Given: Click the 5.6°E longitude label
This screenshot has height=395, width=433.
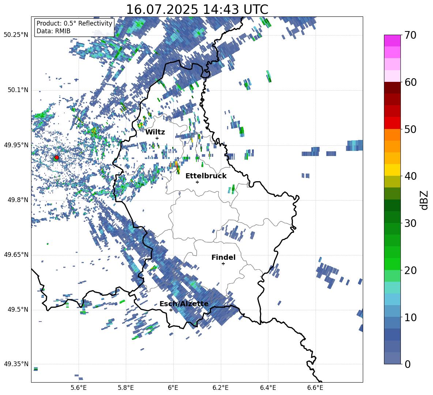Looking at the screenshot, I should [x=78, y=388].
